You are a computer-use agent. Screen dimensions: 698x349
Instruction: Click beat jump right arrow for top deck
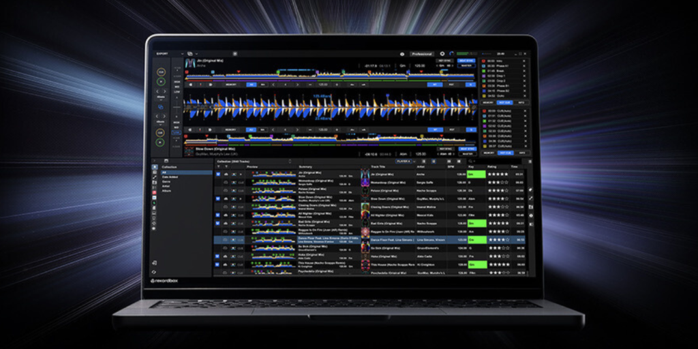click(x=164, y=91)
